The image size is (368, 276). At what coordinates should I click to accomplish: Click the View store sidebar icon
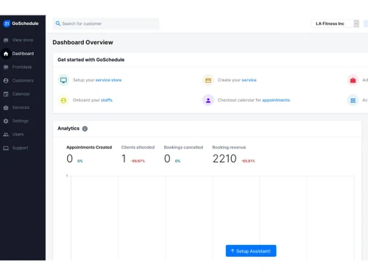[6, 40]
